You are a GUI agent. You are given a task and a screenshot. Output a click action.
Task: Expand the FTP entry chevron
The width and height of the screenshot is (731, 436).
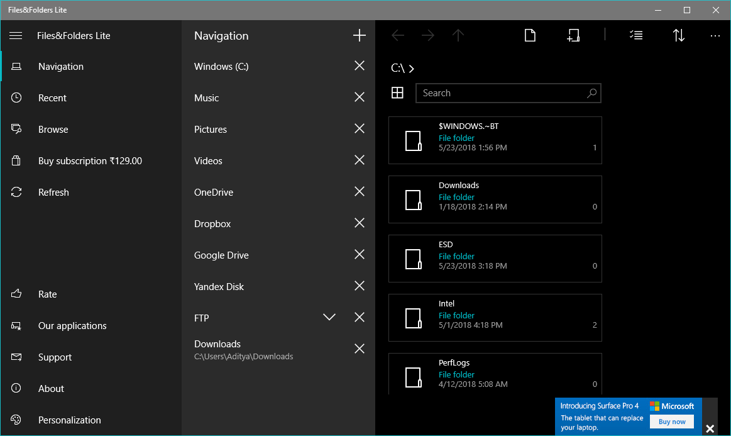pos(329,317)
